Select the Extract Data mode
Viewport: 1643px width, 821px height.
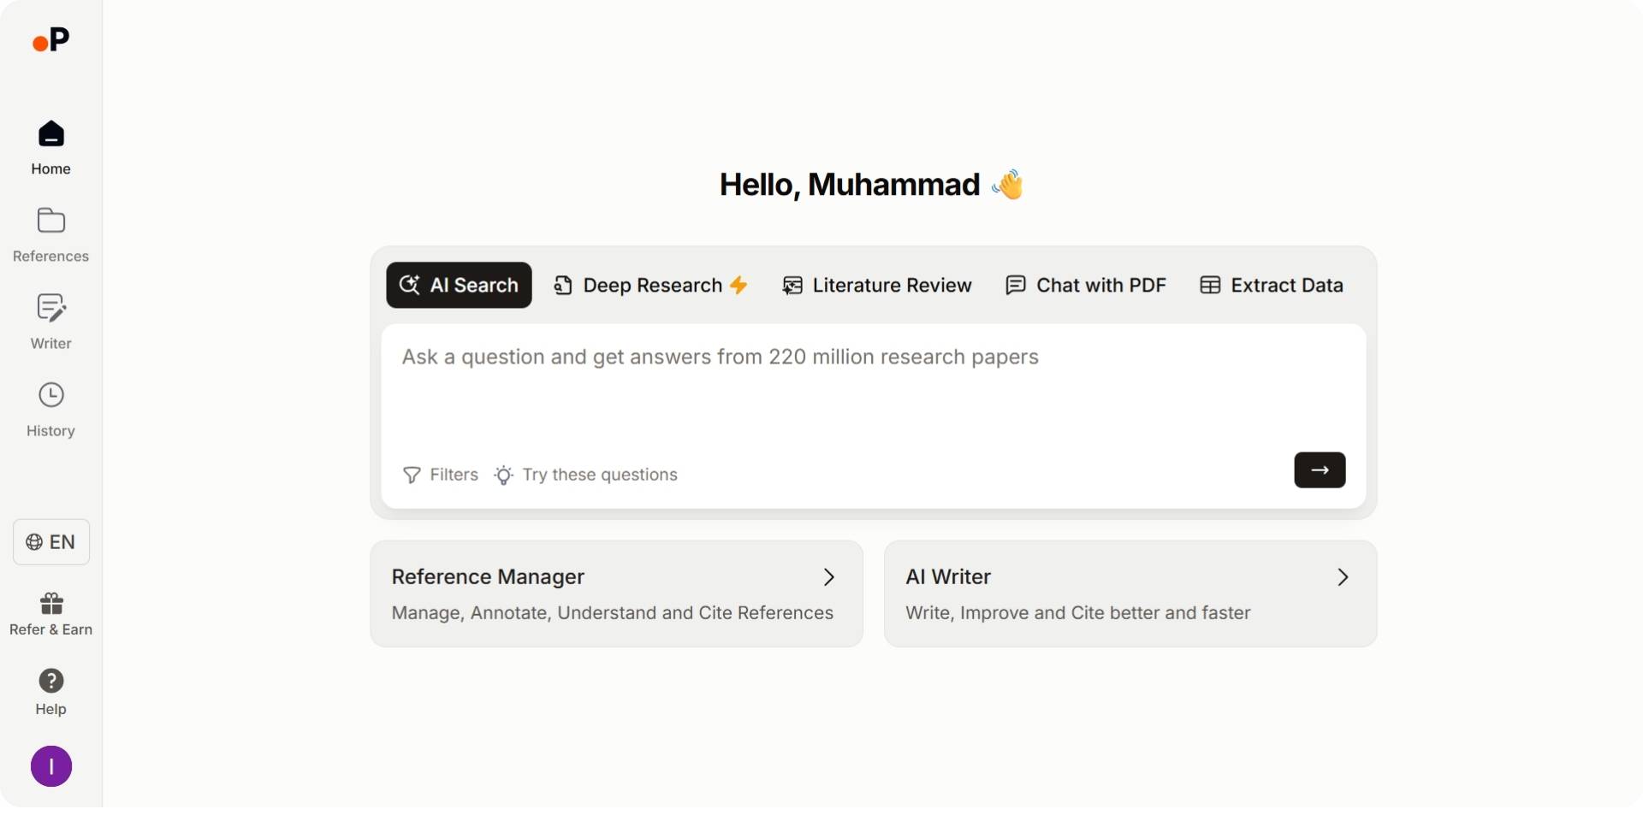click(x=1271, y=285)
